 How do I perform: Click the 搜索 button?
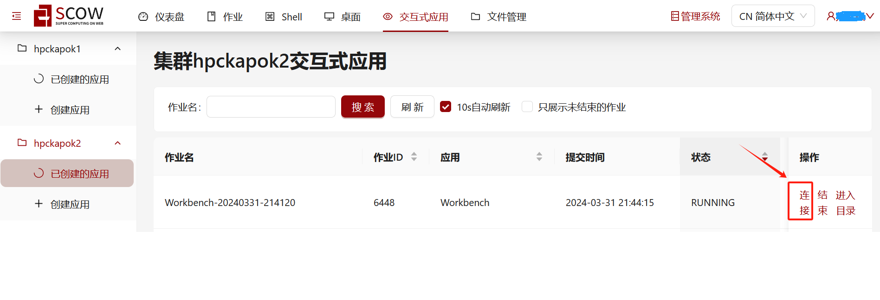point(363,107)
